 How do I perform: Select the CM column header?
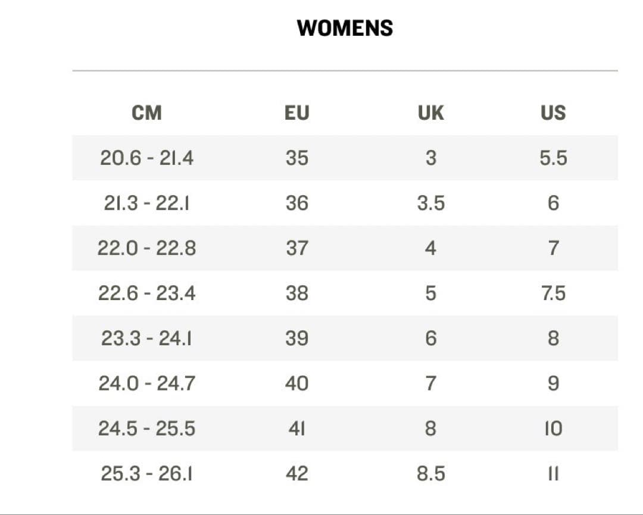coord(146,113)
